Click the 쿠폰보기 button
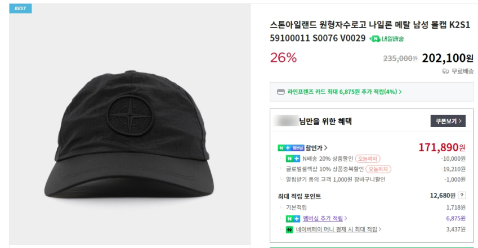478x248 pixels. [x=448, y=120]
